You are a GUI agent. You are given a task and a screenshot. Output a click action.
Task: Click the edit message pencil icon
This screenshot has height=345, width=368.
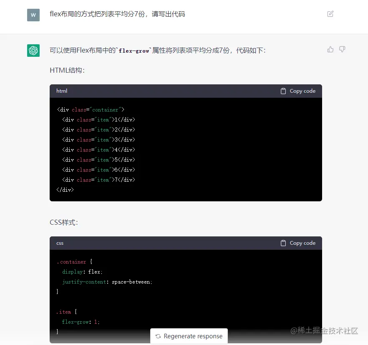click(330, 14)
